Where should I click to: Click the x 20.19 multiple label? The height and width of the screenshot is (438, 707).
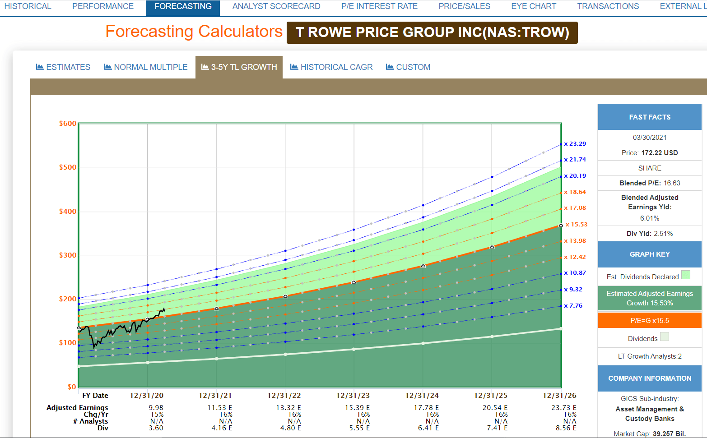(575, 176)
